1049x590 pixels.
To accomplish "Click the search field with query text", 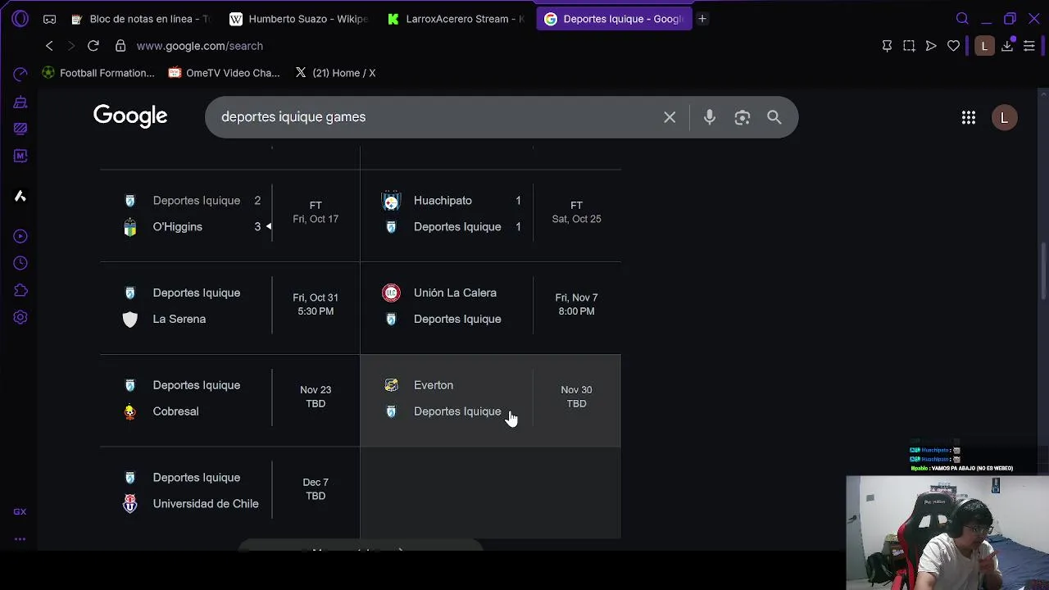I will pyautogui.click(x=434, y=117).
